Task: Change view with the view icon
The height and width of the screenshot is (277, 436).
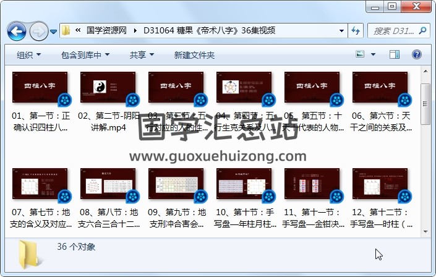Action: [360, 54]
